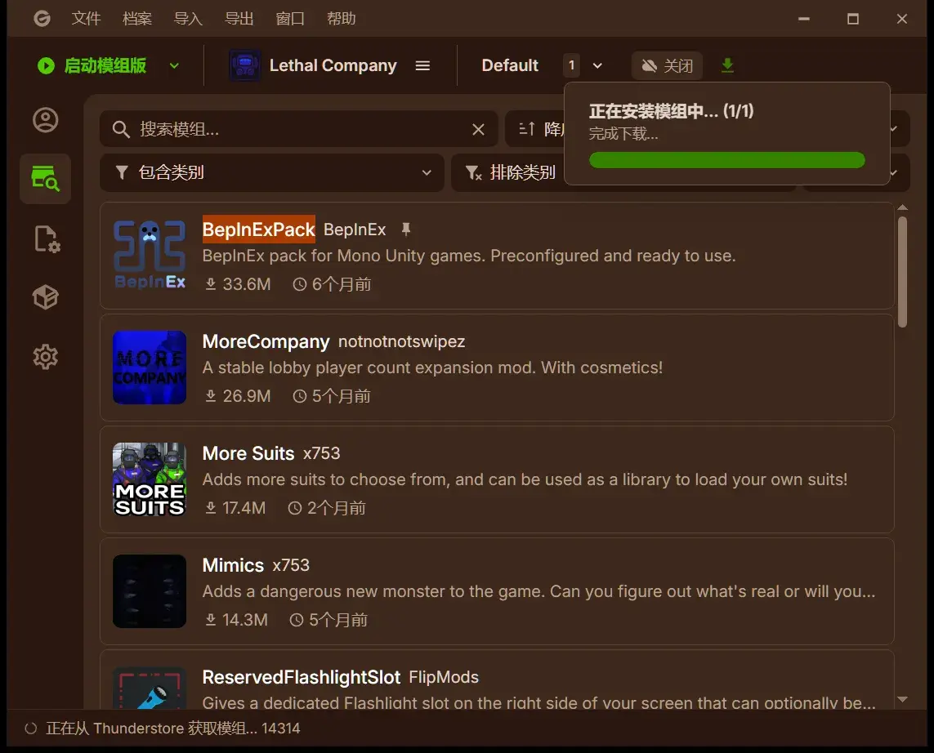The image size is (934, 753).
Task: Click the Mimics mod thumbnail
Action: (150, 591)
